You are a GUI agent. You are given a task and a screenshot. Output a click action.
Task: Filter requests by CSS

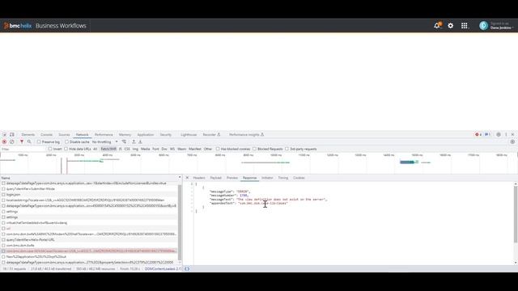coord(127,149)
